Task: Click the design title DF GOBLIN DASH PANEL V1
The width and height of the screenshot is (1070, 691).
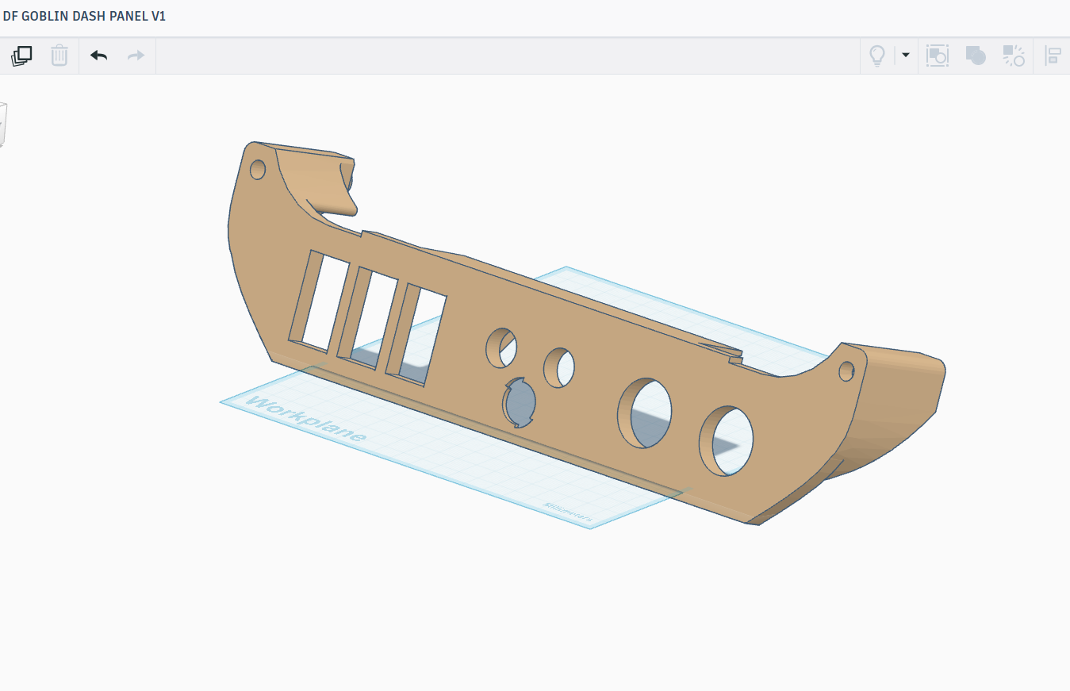Action: [x=84, y=16]
